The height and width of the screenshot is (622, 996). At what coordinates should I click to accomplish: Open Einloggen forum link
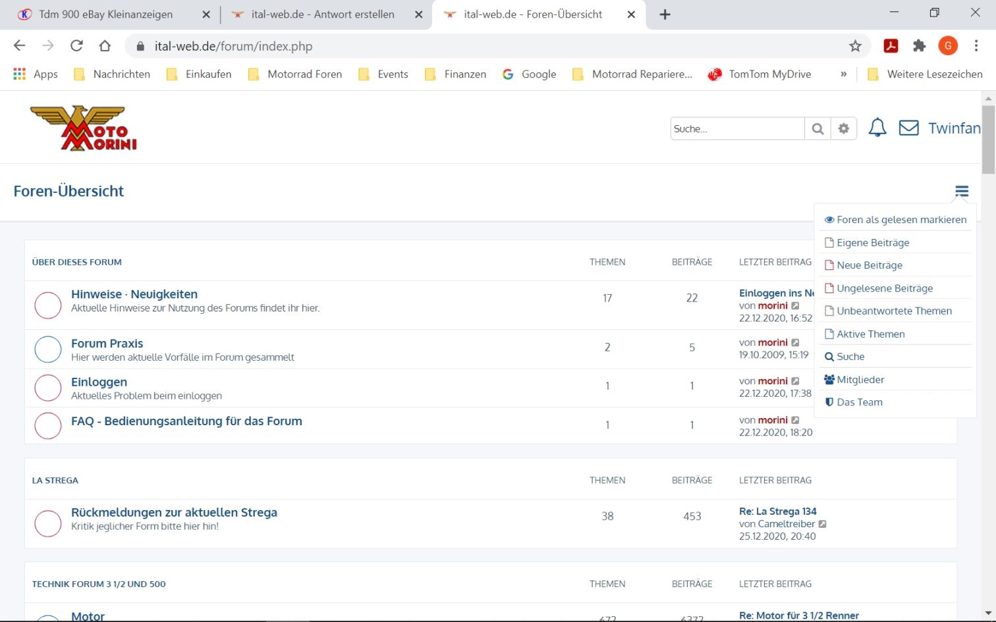click(x=99, y=382)
